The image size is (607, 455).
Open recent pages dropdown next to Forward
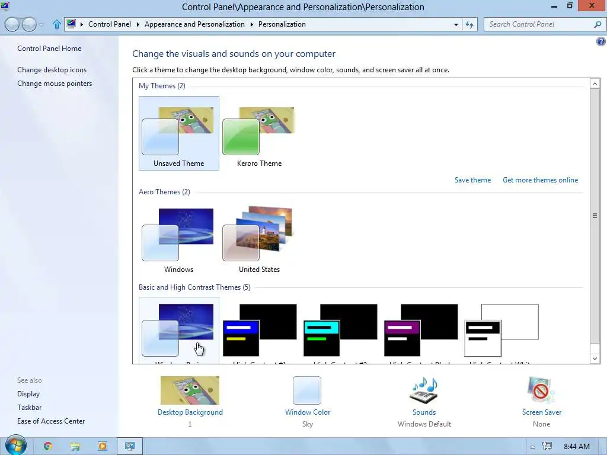click(41, 25)
